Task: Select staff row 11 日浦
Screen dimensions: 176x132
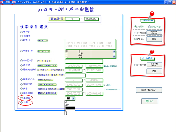Action: (89, 53)
